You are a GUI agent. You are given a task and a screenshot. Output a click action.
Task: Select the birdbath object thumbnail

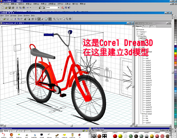tap(35, 135)
